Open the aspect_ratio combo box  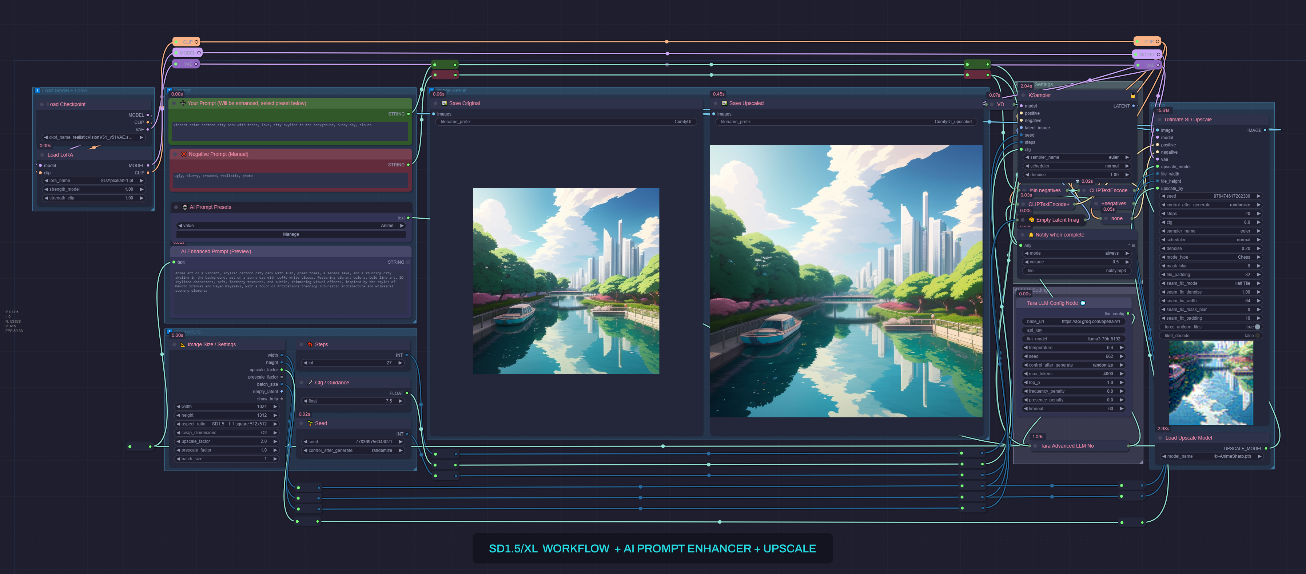(x=227, y=424)
